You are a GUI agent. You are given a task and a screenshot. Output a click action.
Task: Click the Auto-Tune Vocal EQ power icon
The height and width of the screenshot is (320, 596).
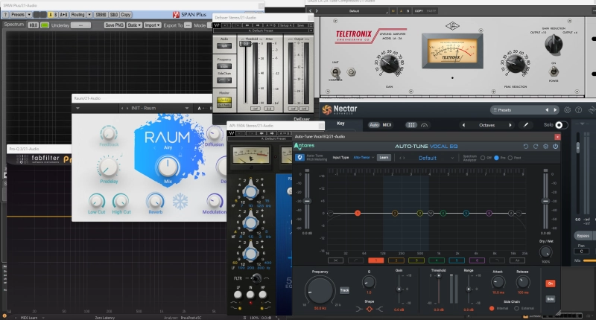coord(556,147)
